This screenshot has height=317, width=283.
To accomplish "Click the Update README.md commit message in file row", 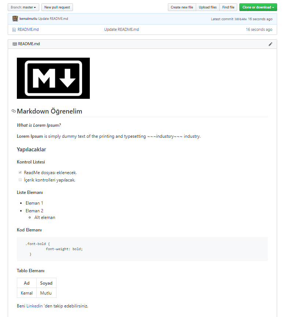I will [121, 29].
